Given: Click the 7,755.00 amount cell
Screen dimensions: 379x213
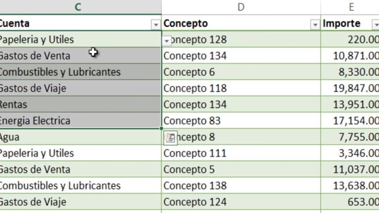Looking at the screenshot, I should pyautogui.click(x=350, y=137).
